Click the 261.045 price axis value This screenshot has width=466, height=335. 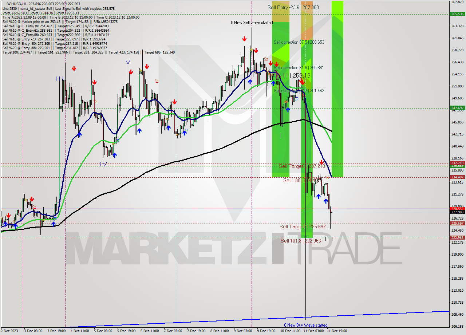point(457,38)
